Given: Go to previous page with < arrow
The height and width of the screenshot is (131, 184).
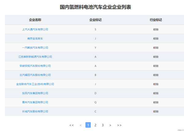Looking at the screenshot, I should pos(80,125).
